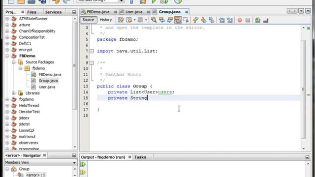The image size is (315, 177).
Task: Expand the HelloThread project node
Action: coord(7,106)
